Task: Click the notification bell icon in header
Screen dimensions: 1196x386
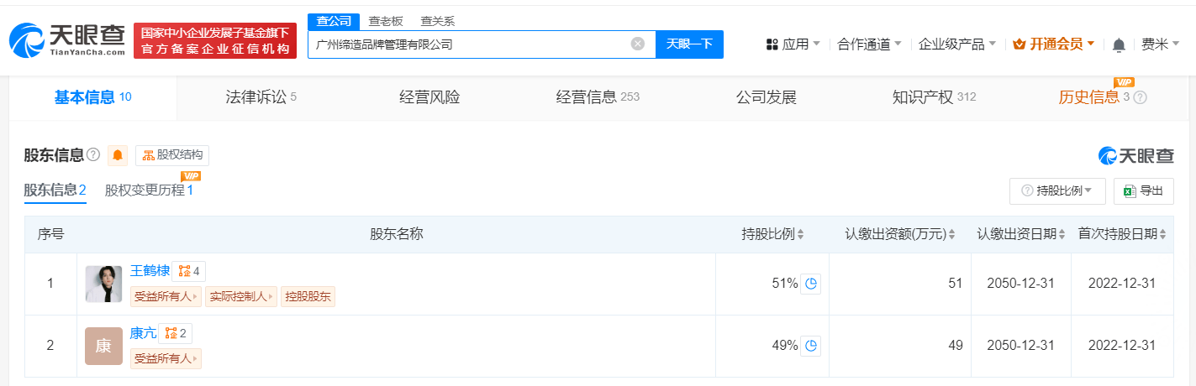Action: [x=1119, y=45]
